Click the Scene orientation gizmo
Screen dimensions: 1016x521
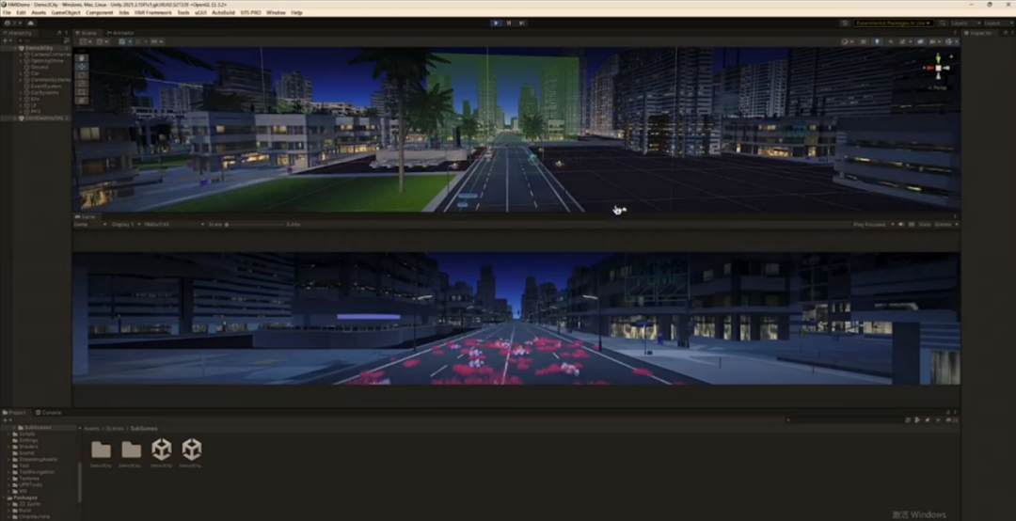click(937, 69)
